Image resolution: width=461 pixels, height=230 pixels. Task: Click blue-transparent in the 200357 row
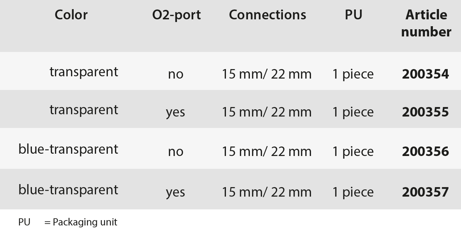point(68,190)
